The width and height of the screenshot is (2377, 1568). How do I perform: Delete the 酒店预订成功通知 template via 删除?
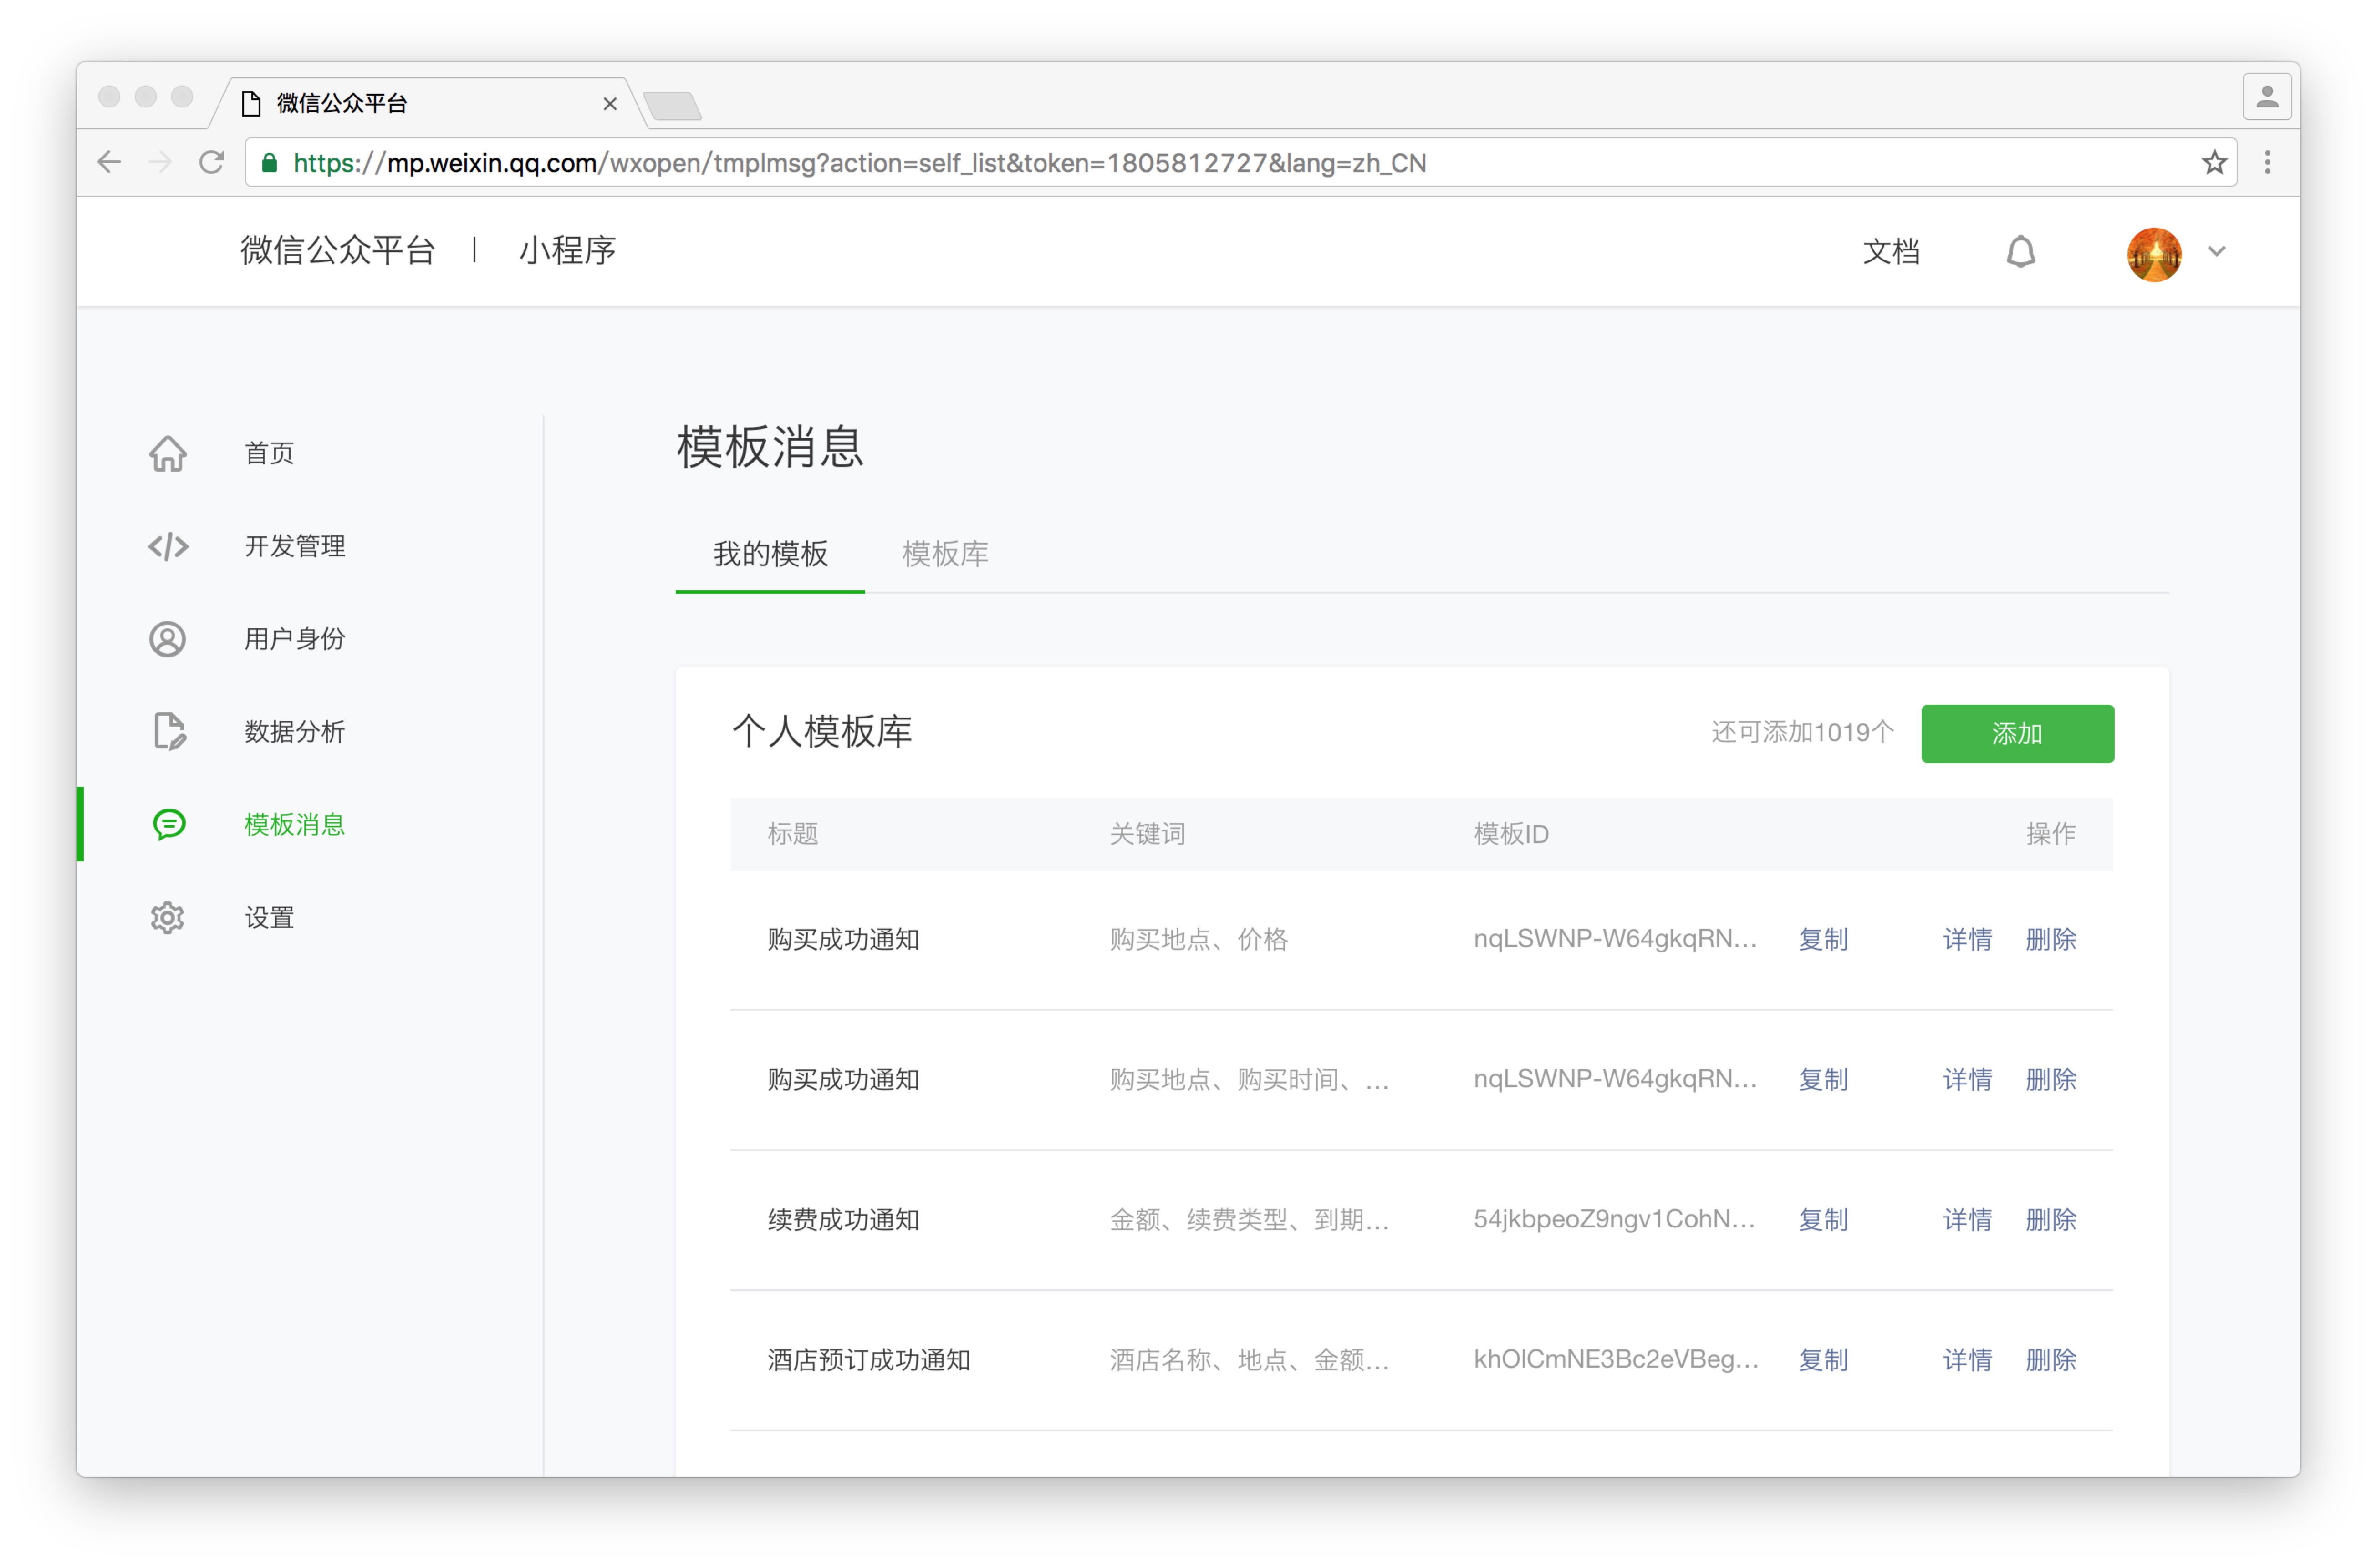[x=2051, y=1359]
